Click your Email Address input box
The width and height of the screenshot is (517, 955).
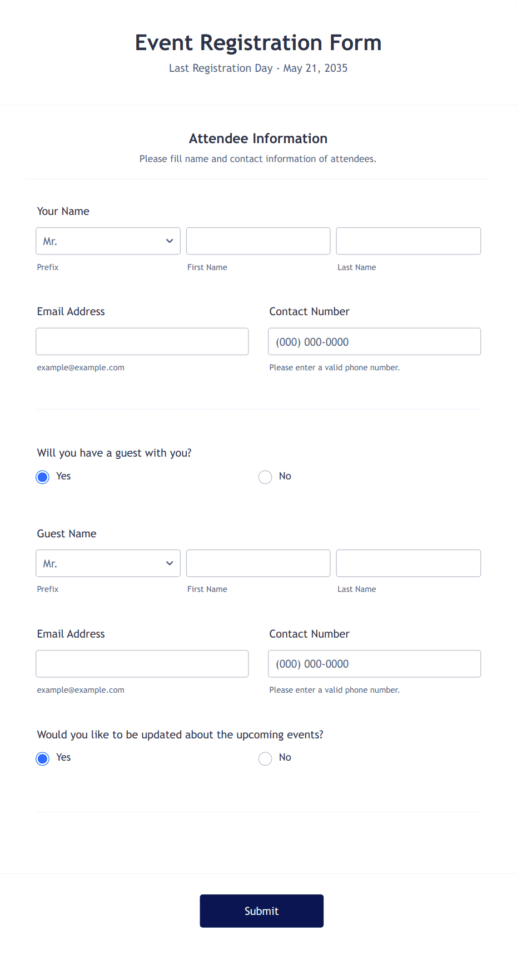pyautogui.click(x=142, y=341)
